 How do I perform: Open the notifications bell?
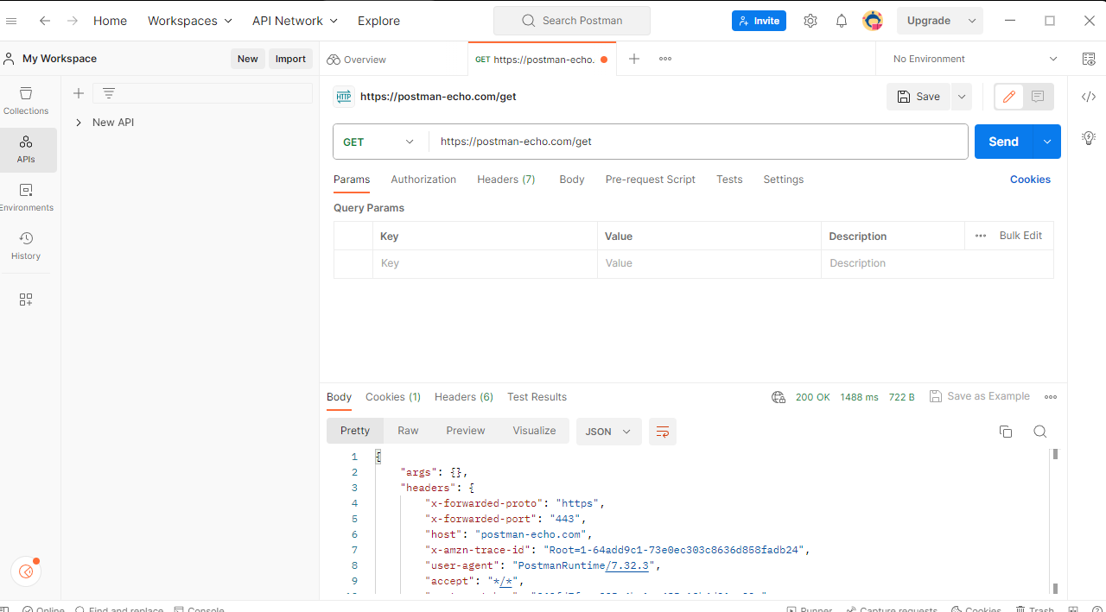click(x=842, y=21)
